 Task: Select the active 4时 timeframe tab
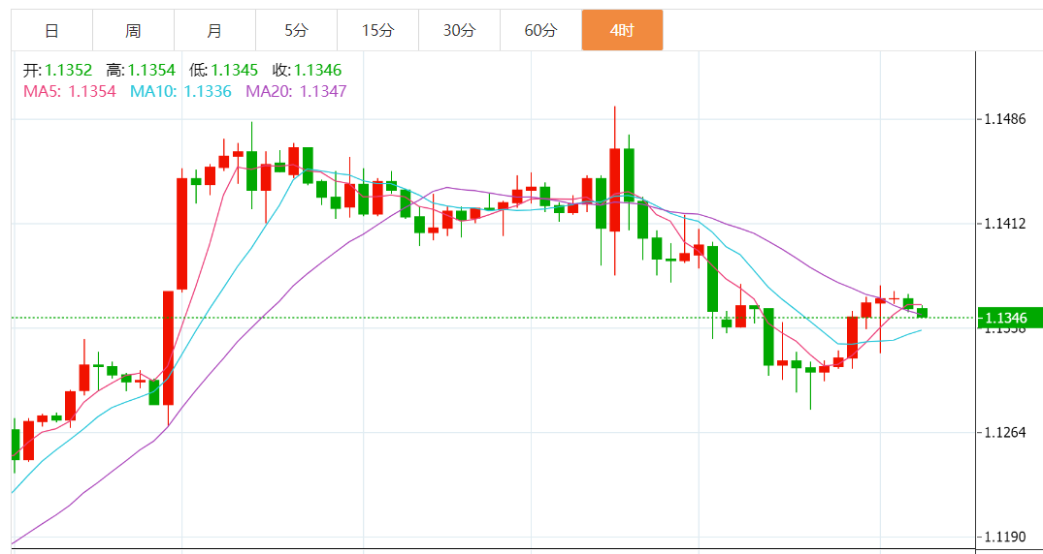[622, 30]
